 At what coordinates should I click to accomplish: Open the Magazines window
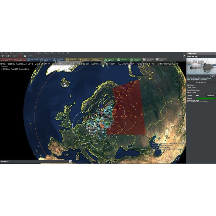[71, 59]
